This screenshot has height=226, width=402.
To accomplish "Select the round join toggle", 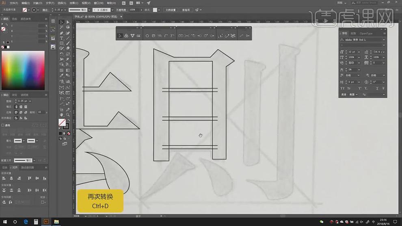I will pyautogui.click(x=21, y=112).
